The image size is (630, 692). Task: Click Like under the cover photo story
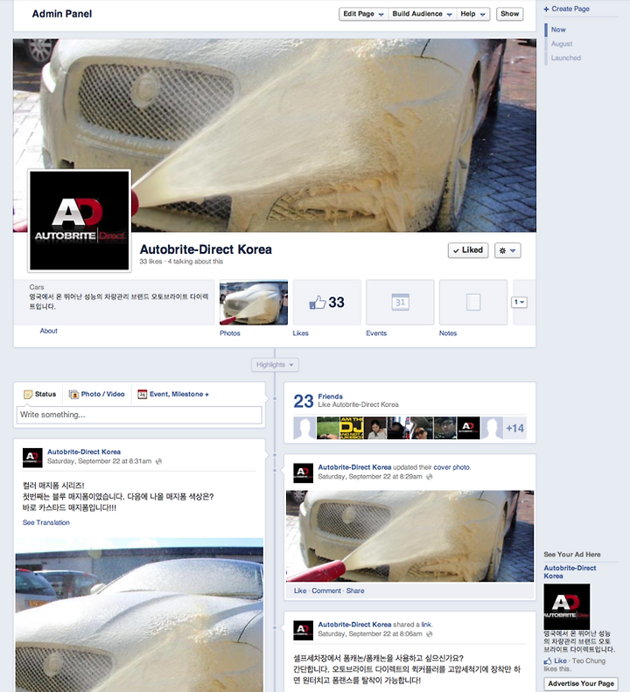[x=300, y=591]
